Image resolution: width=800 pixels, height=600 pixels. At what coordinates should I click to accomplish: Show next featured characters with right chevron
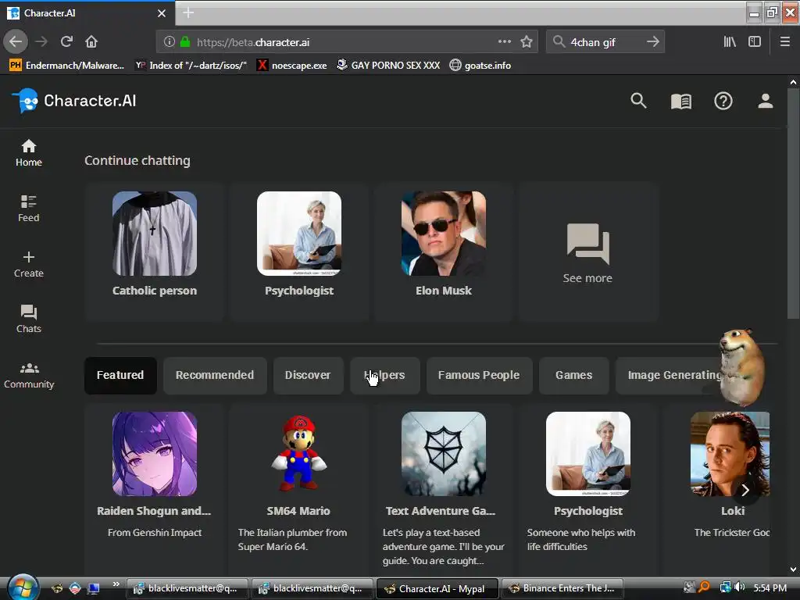[745, 490]
